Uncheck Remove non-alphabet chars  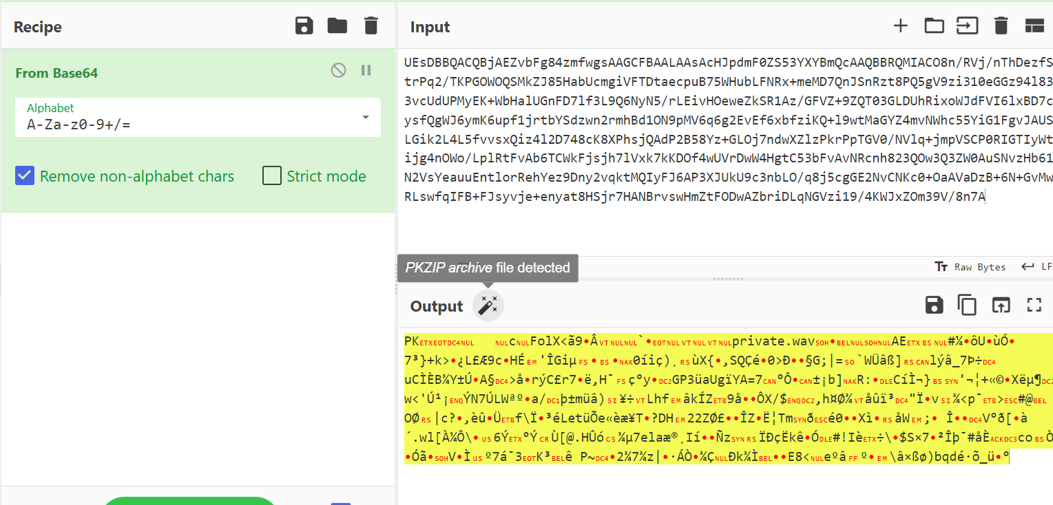click(x=25, y=176)
